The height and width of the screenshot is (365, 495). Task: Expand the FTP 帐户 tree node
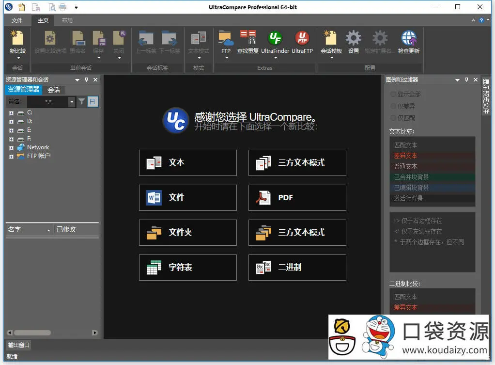[x=11, y=157]
